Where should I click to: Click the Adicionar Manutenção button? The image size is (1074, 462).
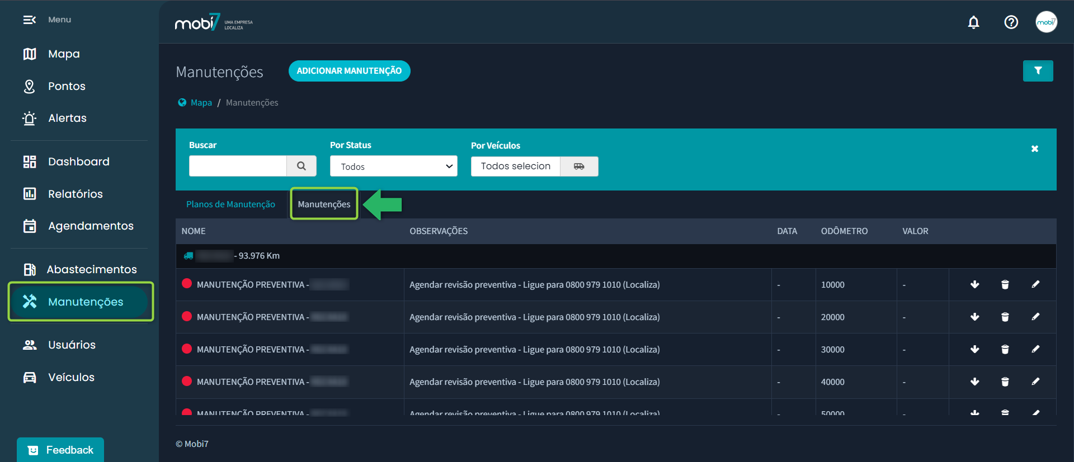tap(349, 71)
